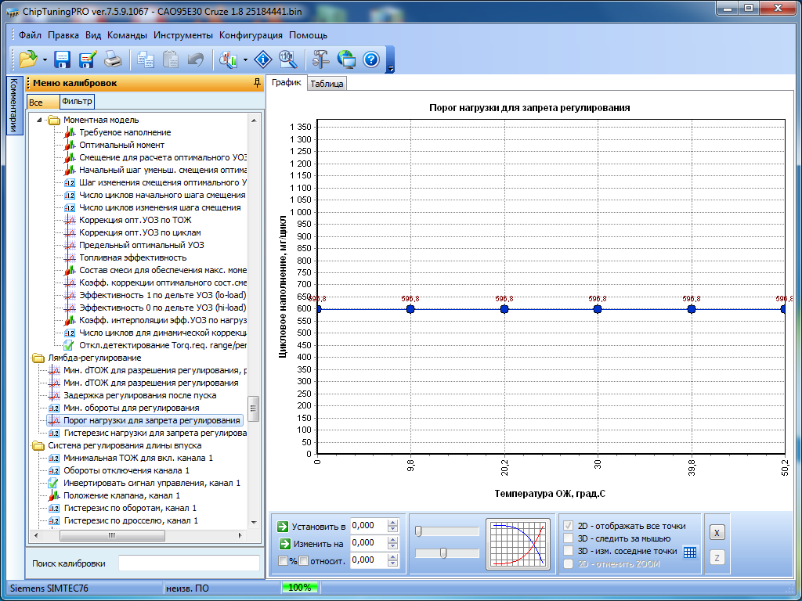Toggle the '3D - изм. соседние точки' checkbox
802x601 pixels.
(569, 551)
